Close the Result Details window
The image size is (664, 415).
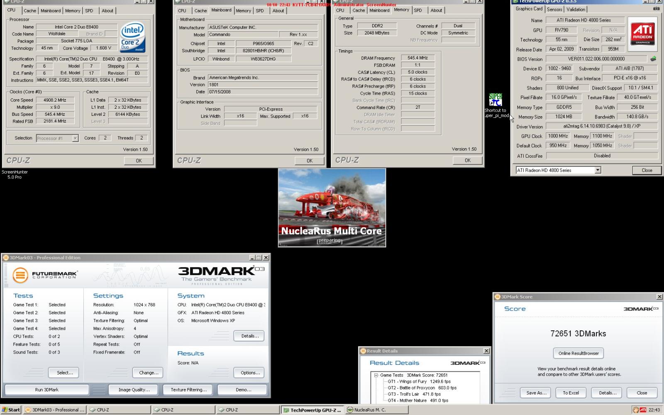coord(486,351)
